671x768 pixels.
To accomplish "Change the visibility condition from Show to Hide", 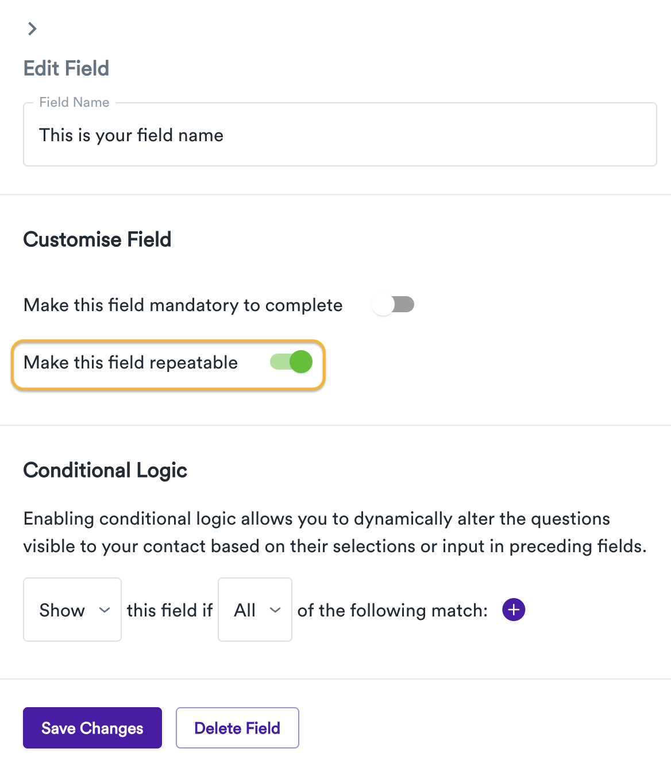I will (x=72, y=610).
